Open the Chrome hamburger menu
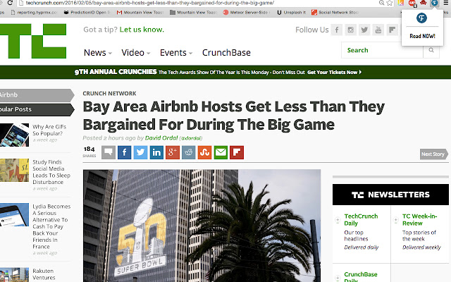Screen dimensions: 451x282 tap(446, 3)
